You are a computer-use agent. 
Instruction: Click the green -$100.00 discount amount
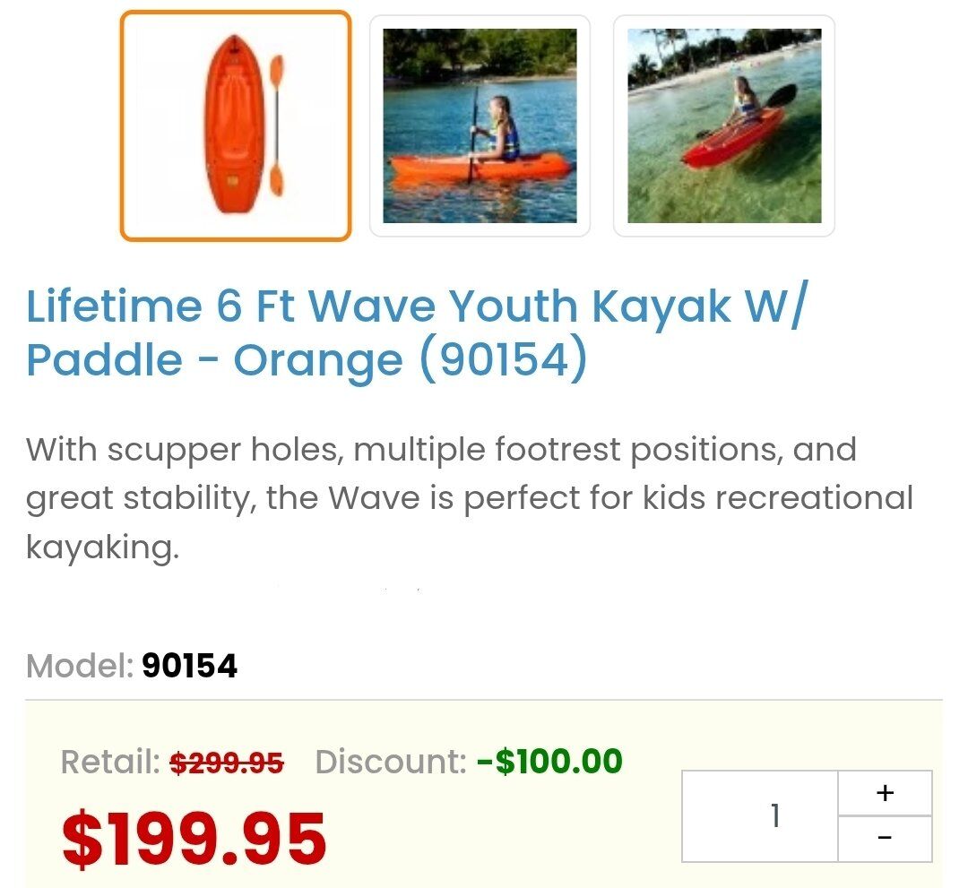point(549,762)
